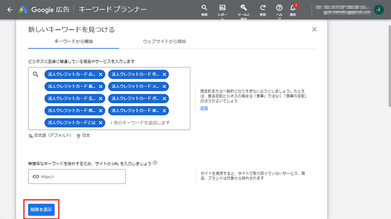Open the Help (ヘルプ) icon
The height and width of the screenshot is (219, 391).
(x=279, y=8)
